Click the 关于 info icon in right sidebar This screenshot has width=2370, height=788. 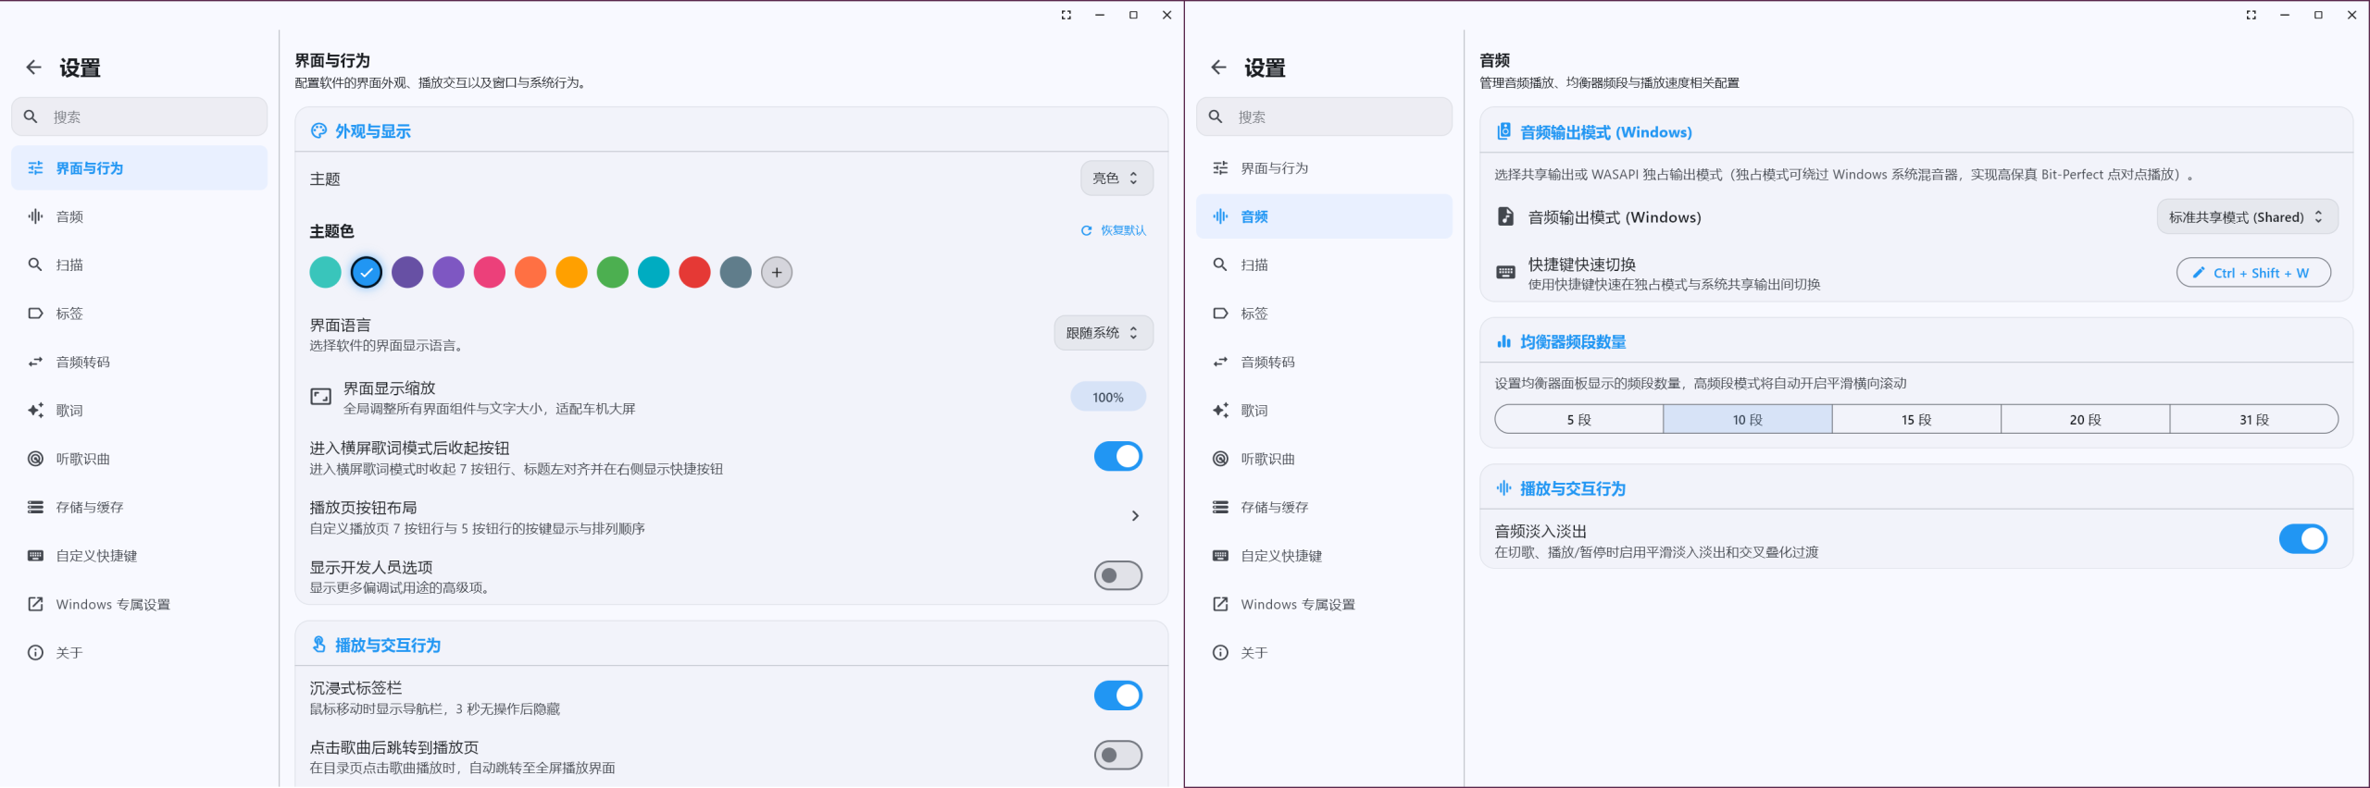click(x=1220, y=653)
